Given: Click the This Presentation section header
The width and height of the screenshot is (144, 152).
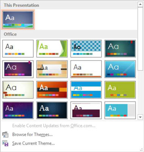Looking at the screenshot, I should pos(69,5).
